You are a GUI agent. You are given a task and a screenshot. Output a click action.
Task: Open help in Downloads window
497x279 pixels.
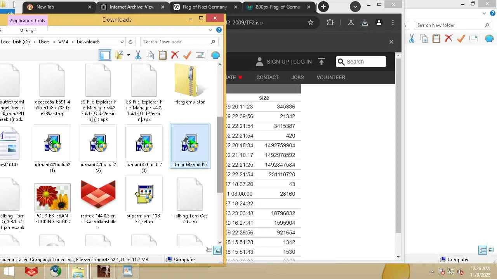click(x=219, y=30)
